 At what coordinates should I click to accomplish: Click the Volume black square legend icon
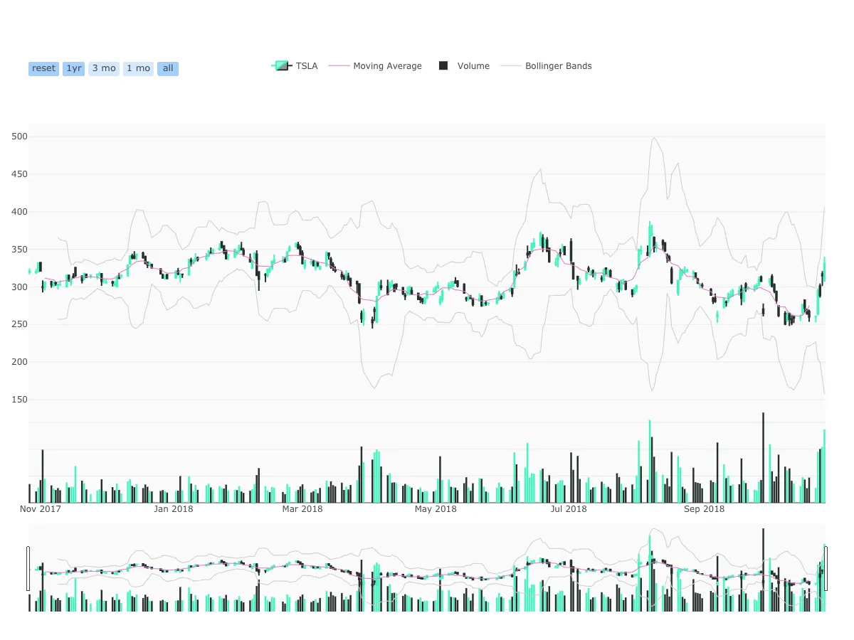[x=443, y=66]
